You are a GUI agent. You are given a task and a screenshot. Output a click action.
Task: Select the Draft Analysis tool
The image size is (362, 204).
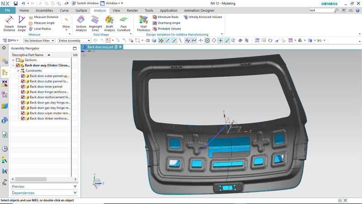[109, 23]
